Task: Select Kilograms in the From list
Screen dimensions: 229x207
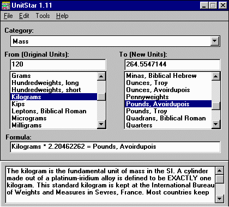Action: click(53, 97)
